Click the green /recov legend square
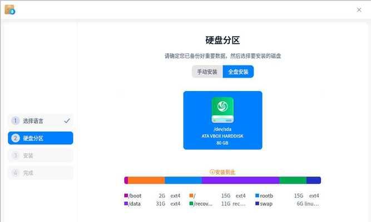371x222 pixels. click(191, 204)
